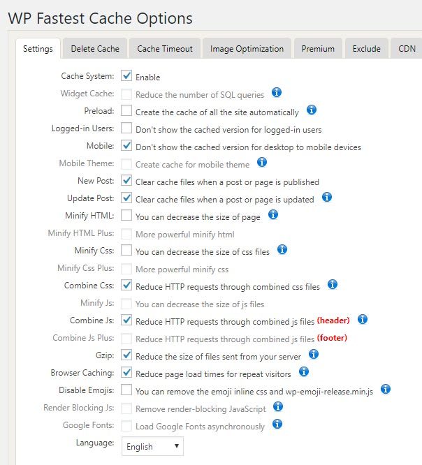Click 'Load Google Fonts asynchronously' text
Image resolution: width=422 pixels, height=465 pixels.
pyautogui.click(x=200, y=426)
